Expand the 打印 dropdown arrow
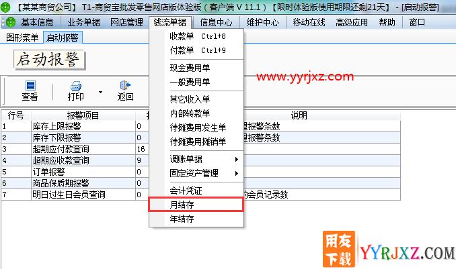Image resolution: width=456 pixels, height=269 pixels. coord(101,93)
